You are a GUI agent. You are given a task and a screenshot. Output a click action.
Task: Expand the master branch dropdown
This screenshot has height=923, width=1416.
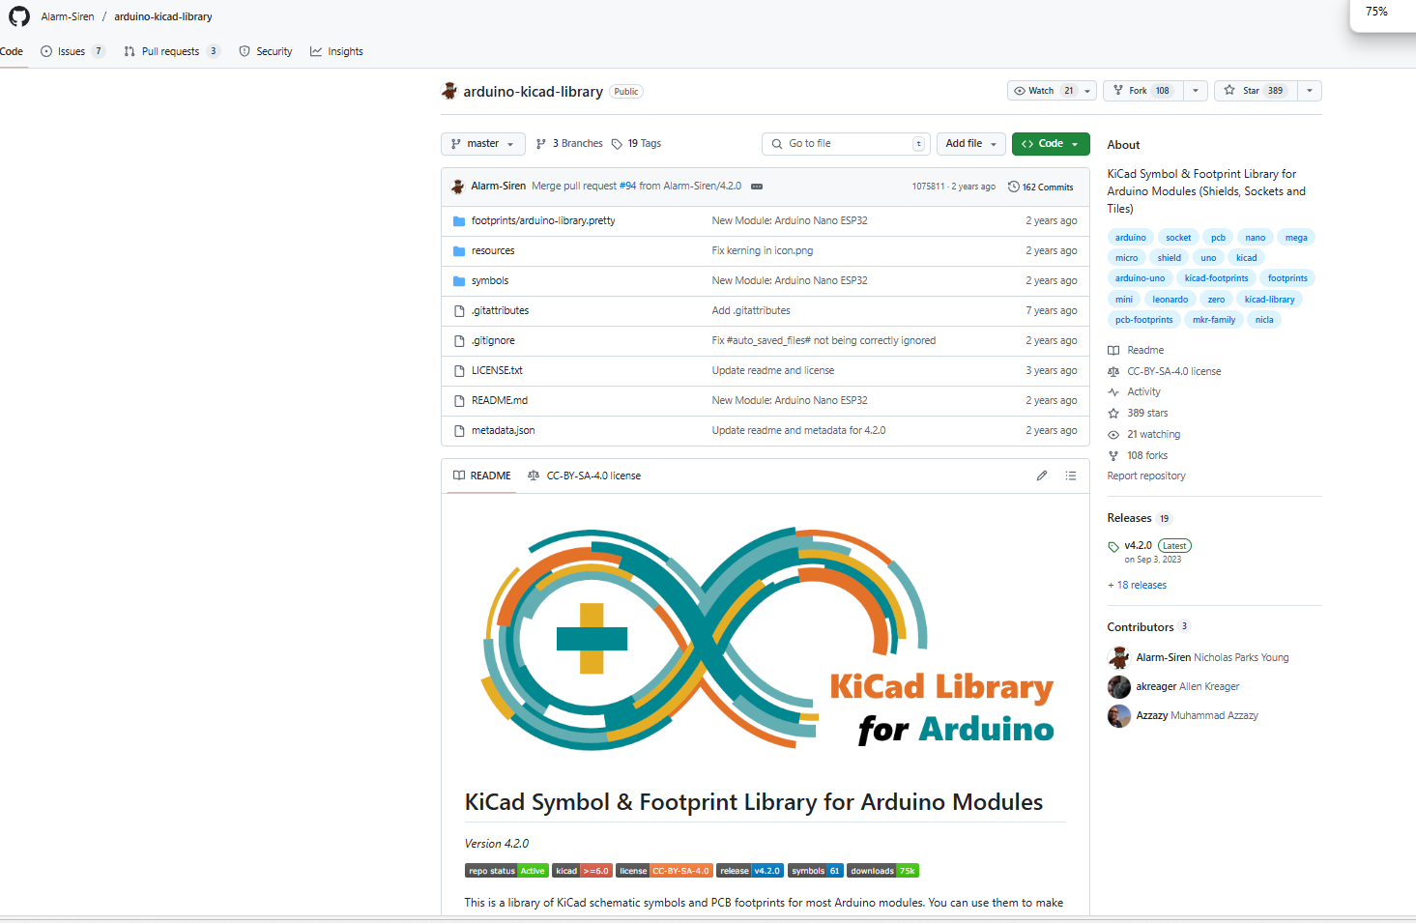click(482, 144)
